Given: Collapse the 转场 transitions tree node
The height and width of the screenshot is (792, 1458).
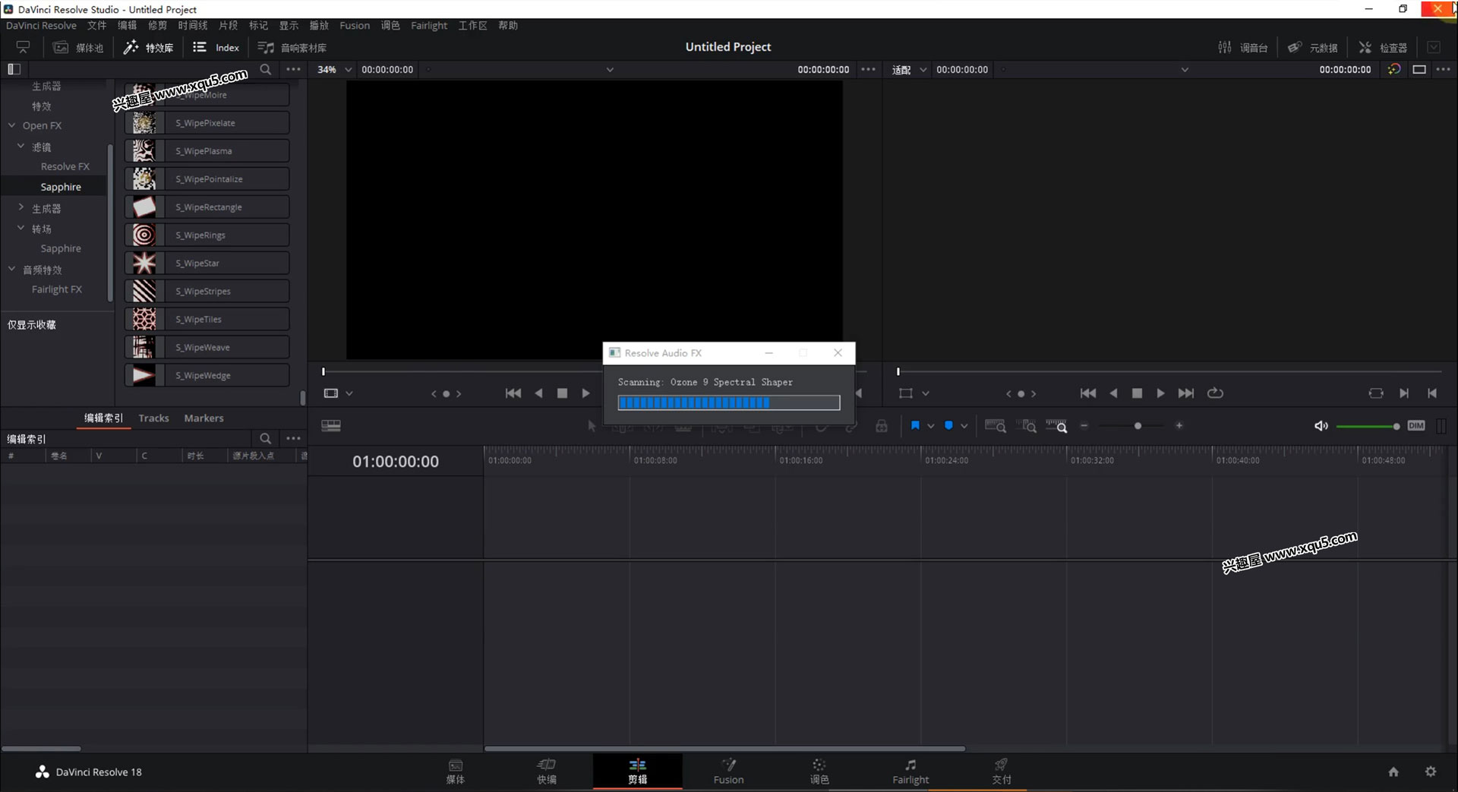Looking at the screenshot, I should 21,228.
